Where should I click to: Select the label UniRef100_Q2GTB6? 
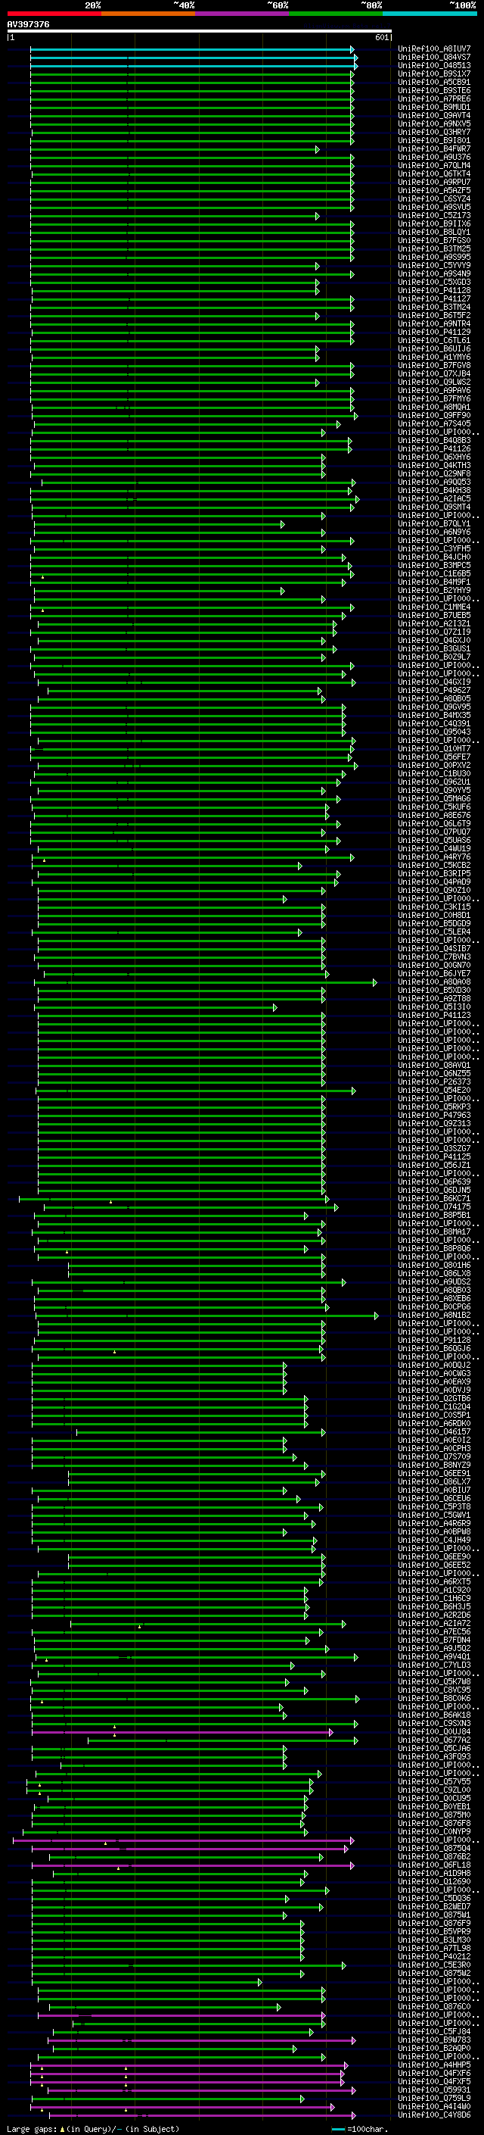coord(434,1398)
